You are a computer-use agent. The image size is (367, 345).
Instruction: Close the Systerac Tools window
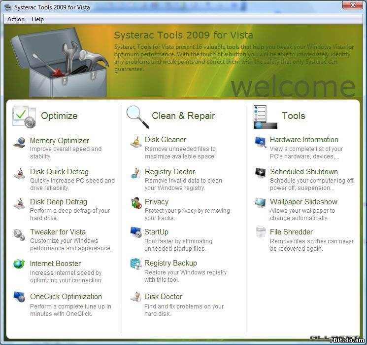pos(353,5)
